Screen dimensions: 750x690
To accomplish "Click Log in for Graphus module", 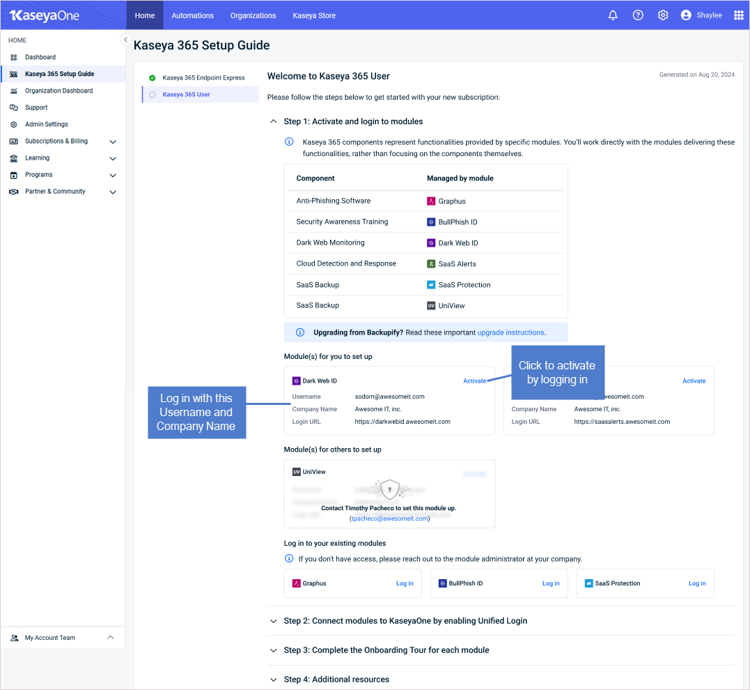I will pyautogui.click(x=405, y=583).
